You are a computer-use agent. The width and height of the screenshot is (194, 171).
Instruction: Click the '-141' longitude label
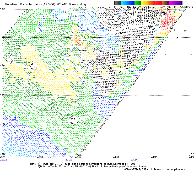pyautogui.click(x=116, y=157)
